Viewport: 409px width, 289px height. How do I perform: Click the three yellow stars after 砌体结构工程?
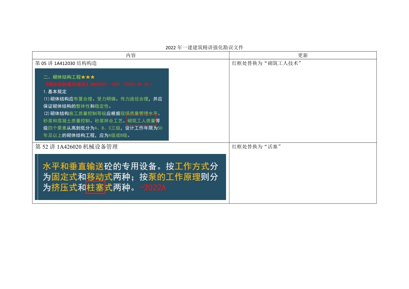[88, 77]
